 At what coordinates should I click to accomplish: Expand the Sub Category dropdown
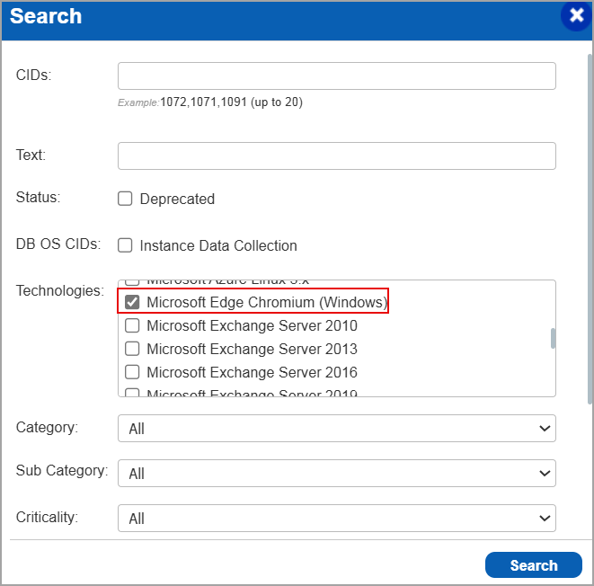pyautogui.click(x=336, y=473)
